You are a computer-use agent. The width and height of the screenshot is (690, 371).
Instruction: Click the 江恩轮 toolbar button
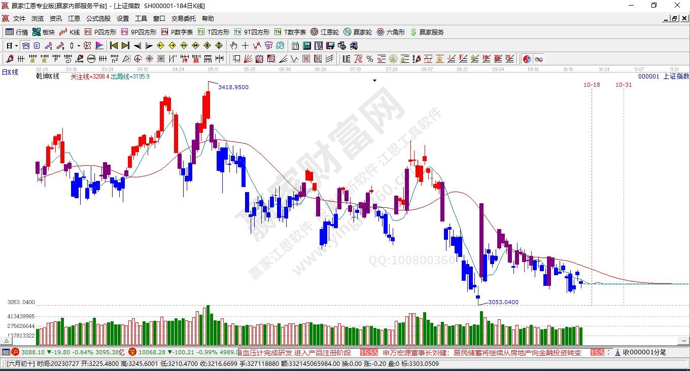[x=325, y=32]
